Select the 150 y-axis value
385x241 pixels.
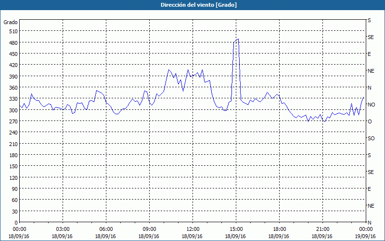pos(14,166)
